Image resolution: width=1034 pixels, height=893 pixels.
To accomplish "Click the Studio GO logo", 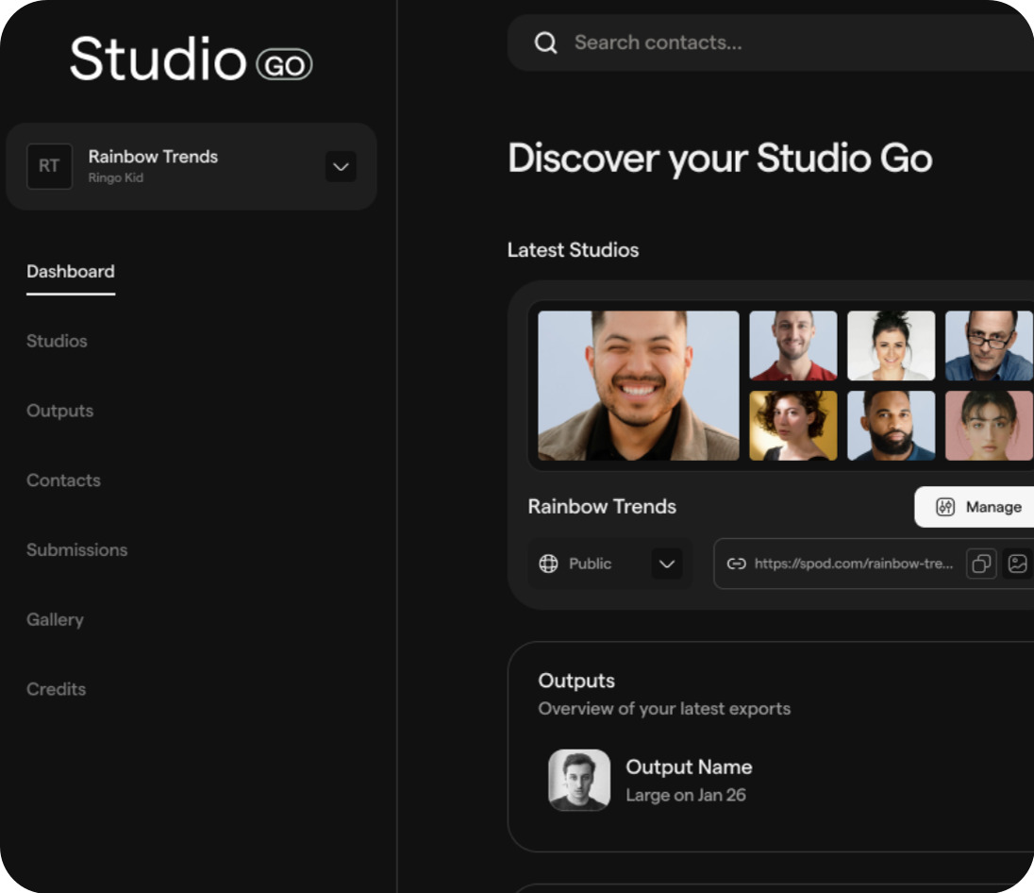I will pos(191,59).
